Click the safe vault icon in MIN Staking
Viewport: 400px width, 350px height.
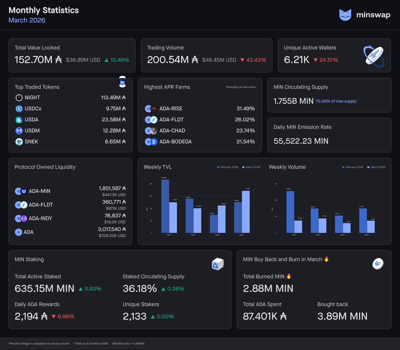pyautogui.click(x=217, y=264)
